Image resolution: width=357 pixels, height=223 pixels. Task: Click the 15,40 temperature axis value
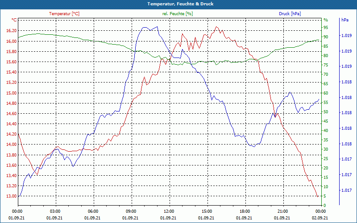[x=12, y=72]
